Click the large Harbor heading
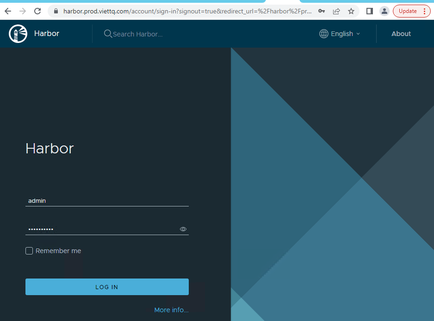Viewport: 434px width, 321px height. point(50,148)
